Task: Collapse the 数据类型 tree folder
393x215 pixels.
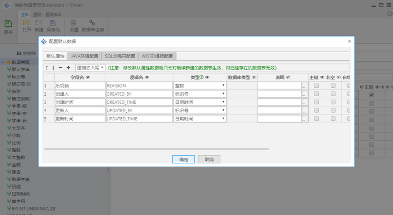Action: click(x=3, y=62)
